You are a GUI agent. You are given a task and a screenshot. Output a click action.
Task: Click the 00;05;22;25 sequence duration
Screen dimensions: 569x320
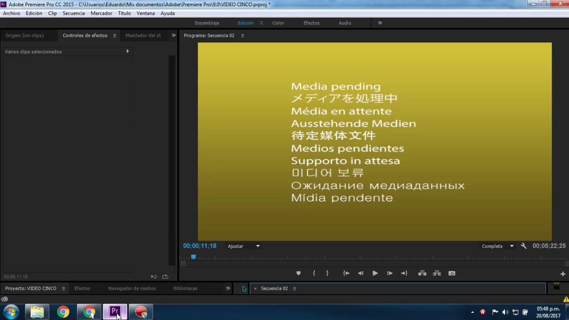[549, 246]
